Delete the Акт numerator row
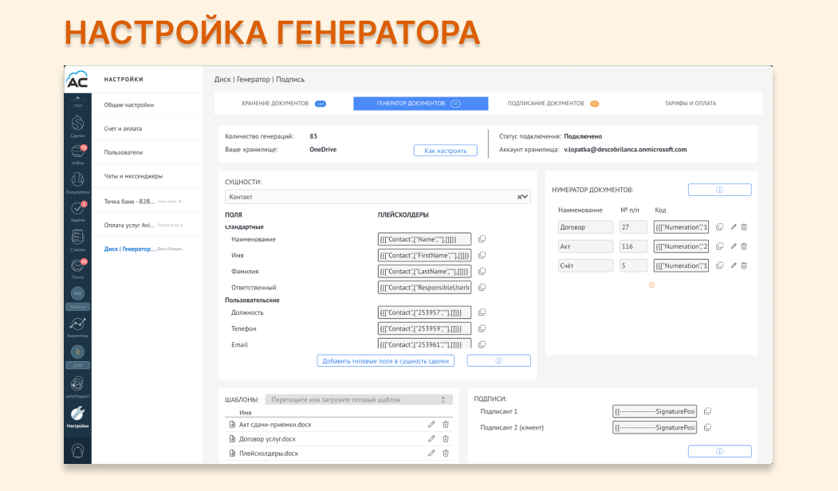This screenshot has width=838, height=491. [x=744, y=246]
